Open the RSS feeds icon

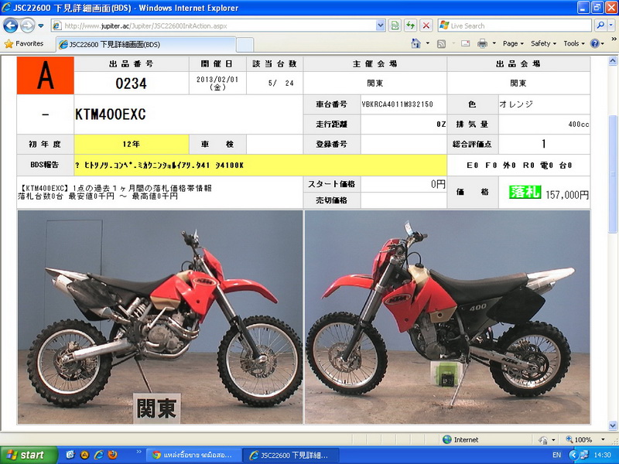(441, 44)
